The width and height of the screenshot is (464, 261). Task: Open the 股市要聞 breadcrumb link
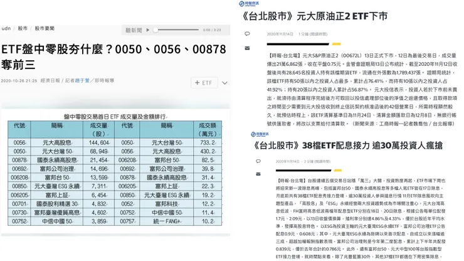pyautogui.click(x=45, y=28)
